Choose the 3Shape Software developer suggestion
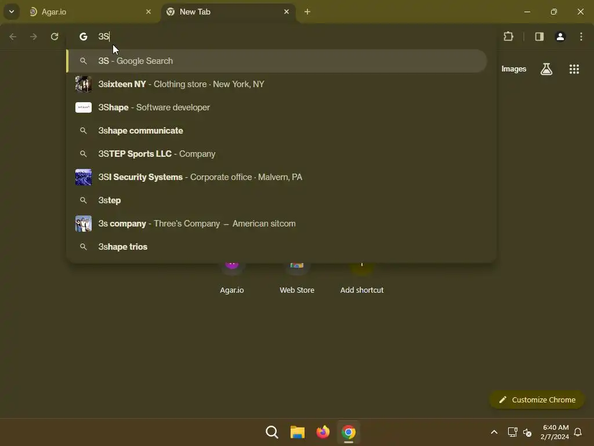This screenshot has width=594, height=446. (x=277, y=107)
